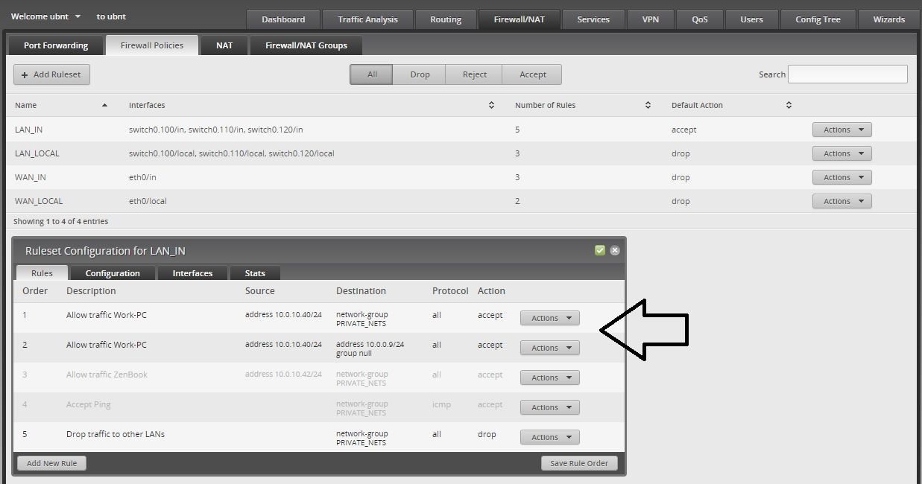Expand Actions menu for rule 1 Work-PC

[549, 318]
